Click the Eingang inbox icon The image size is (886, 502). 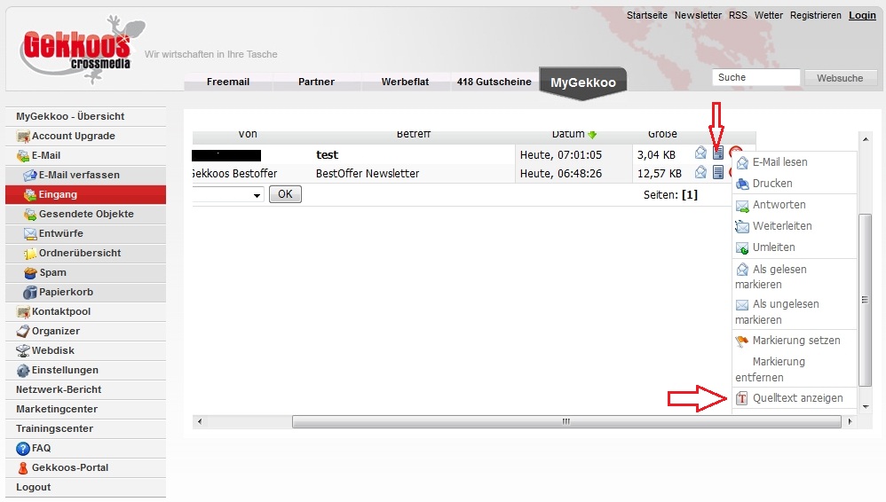30,195
